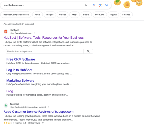
Task: Switch to the Books filter
Action: point(86,15)
